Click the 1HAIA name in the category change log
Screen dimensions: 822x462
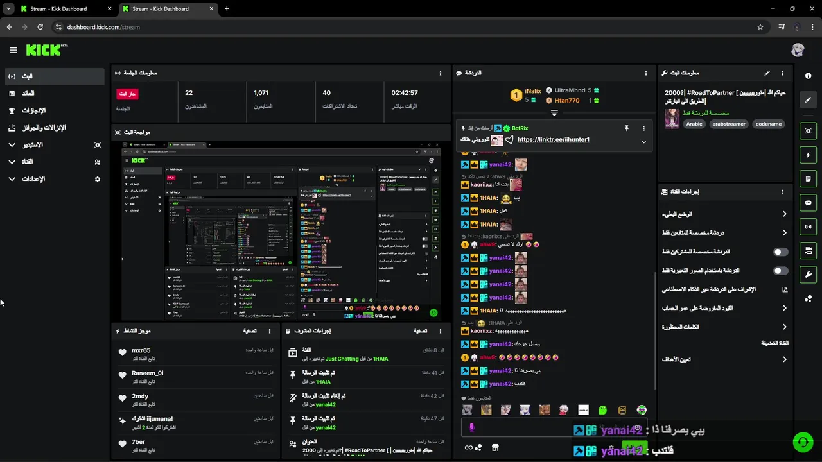[380, 359]
